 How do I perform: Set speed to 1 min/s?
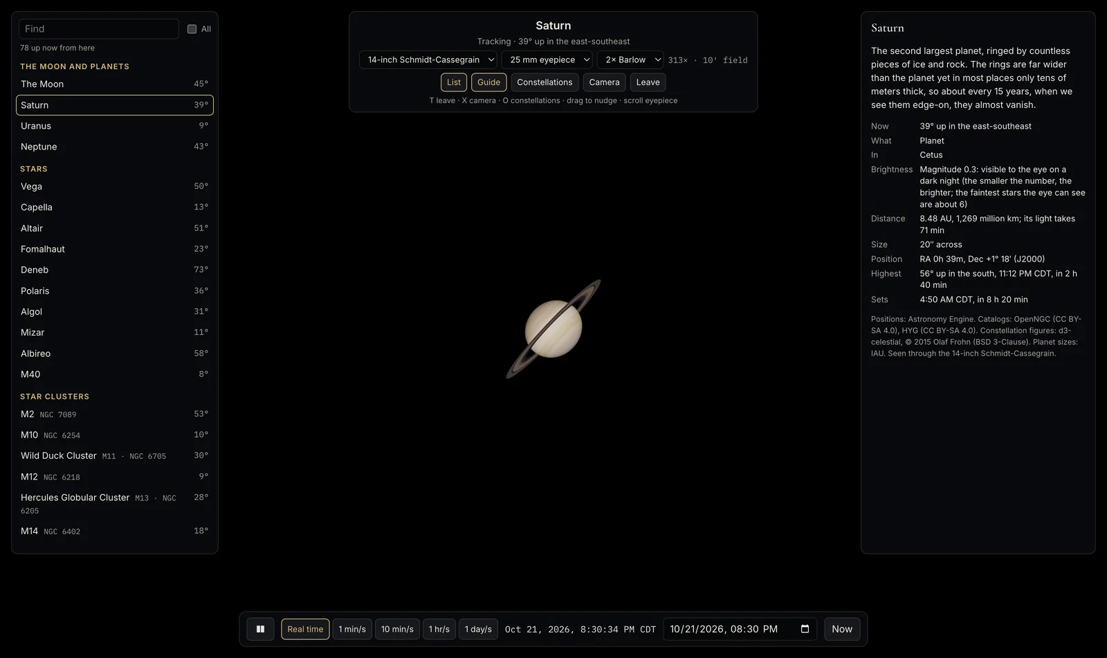(352, 629)
